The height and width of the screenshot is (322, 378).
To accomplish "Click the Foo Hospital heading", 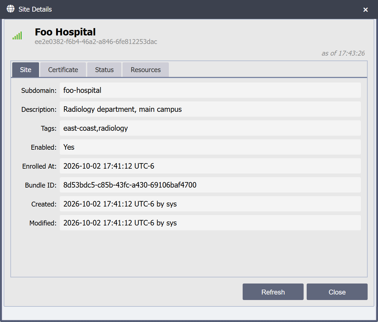I will 65,32.
